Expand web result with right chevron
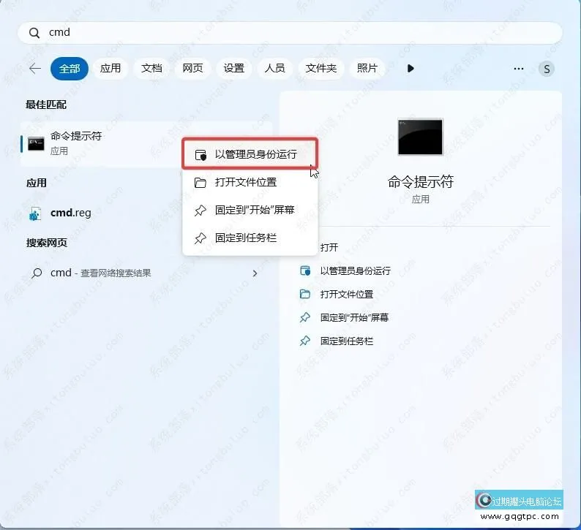 [255, 273]
